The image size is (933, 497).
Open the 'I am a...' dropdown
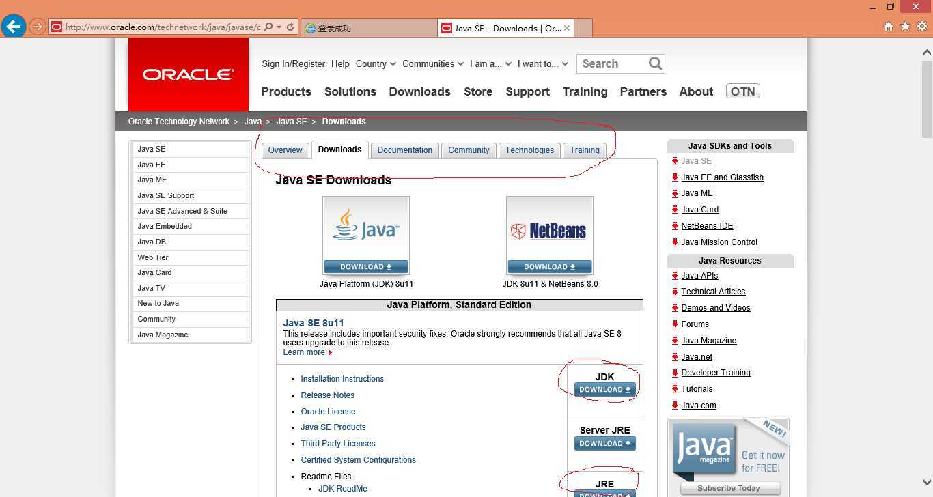pos(490,63)
